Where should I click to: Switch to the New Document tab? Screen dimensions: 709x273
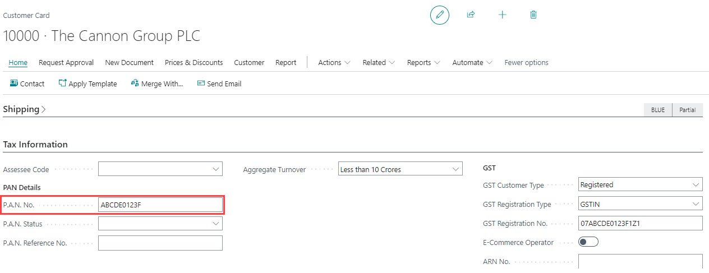[x=129, y=63]
